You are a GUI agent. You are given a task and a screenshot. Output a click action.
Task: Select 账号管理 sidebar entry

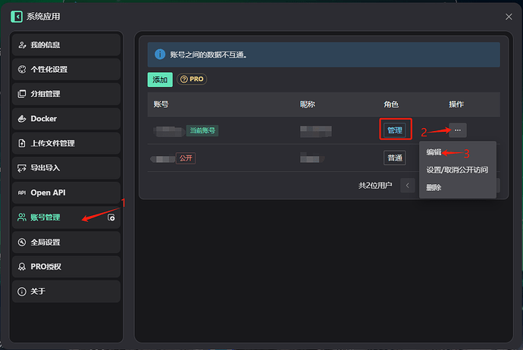point(66,217)
